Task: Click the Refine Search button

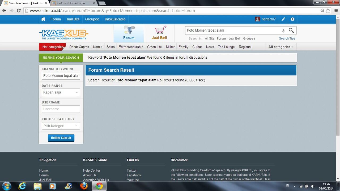Action: tap(61, 138)
